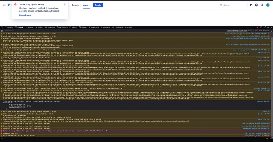The height and width of the screenshot is (142, 273).
Task: Open the user profile avatar
Action: (x=268, y=5)
